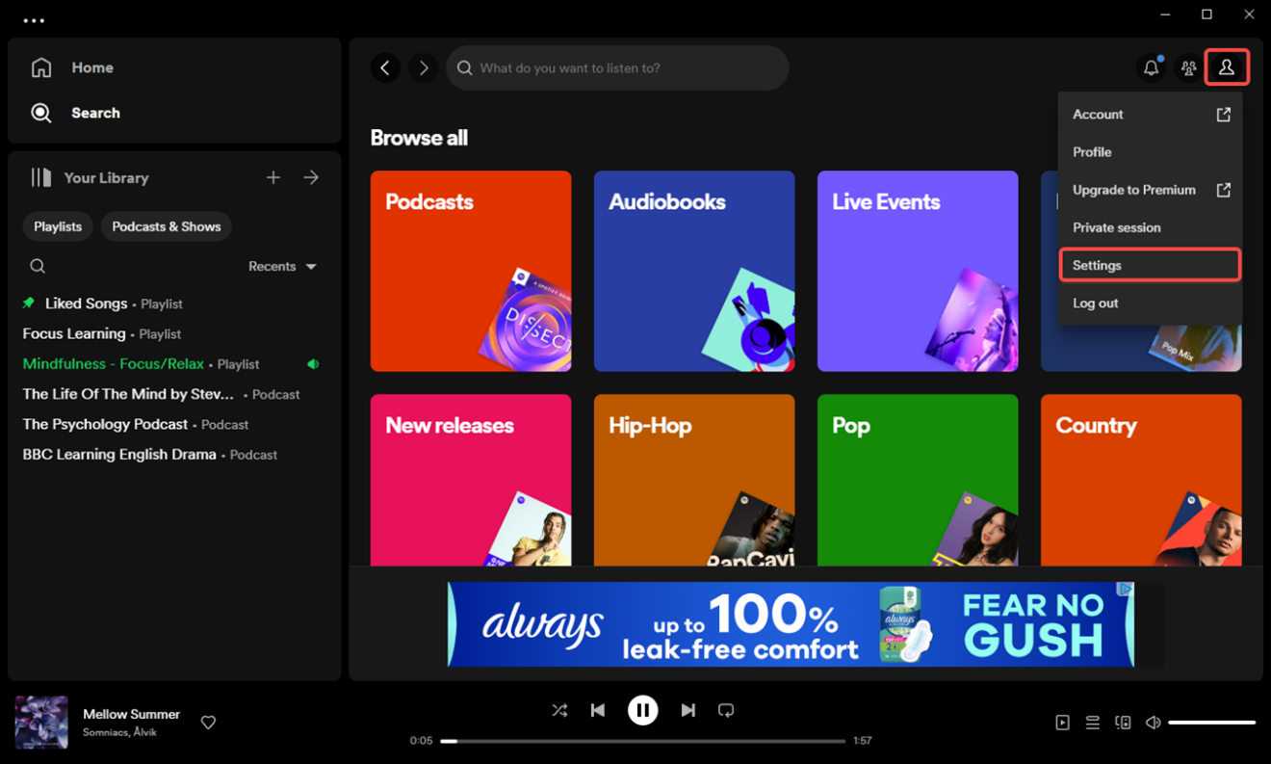This screenshot has height=764, width=1271.
Task: Start a Private session
Action: point(1151,227)
